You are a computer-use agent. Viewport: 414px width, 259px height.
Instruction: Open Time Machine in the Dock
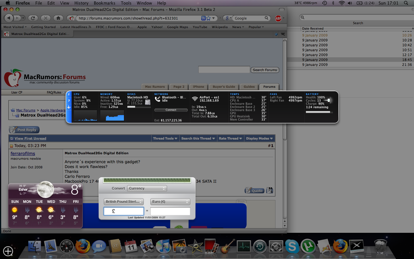coord(260,247)
